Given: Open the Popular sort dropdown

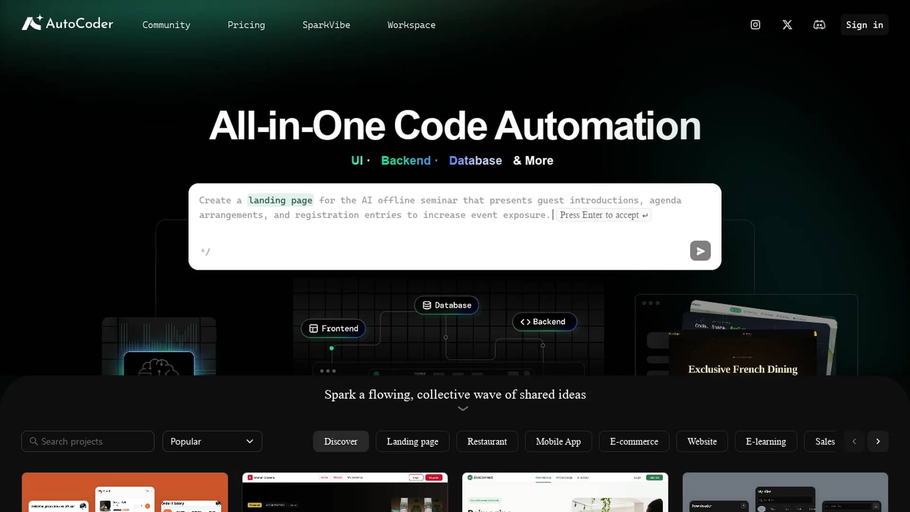Looking at the screenshot, I should pos(212,441).
